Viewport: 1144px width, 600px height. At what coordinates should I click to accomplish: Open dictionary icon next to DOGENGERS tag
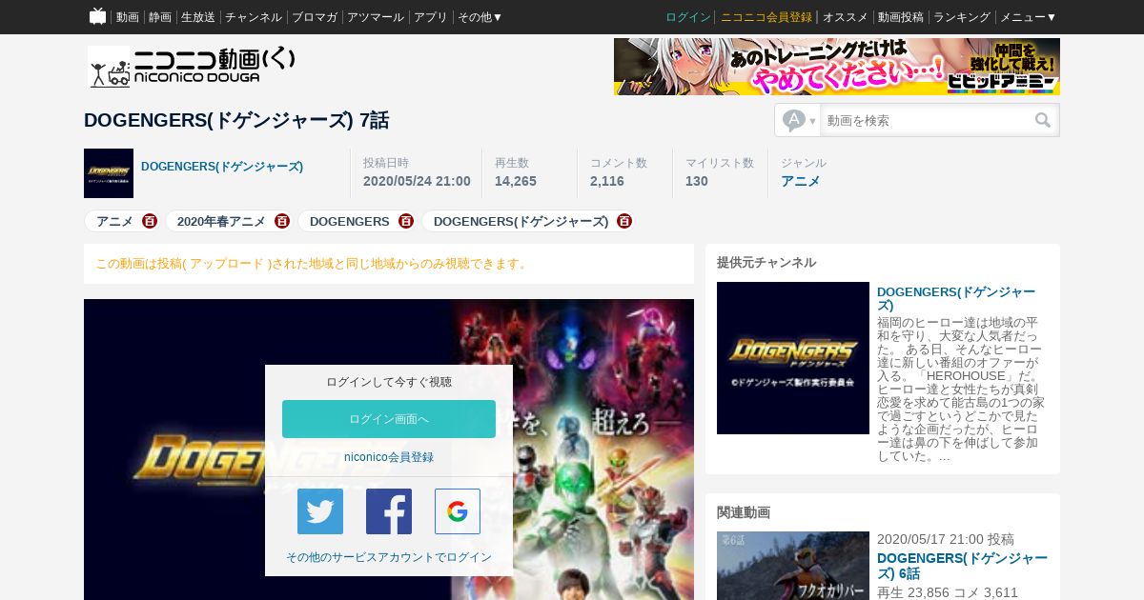point(406,221)
